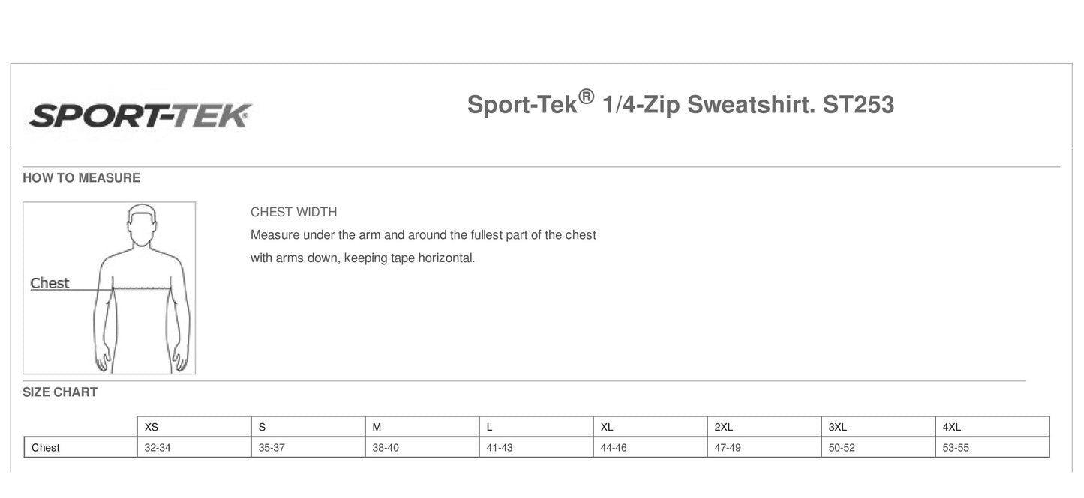Click the 35-37 chest measurement cell

click(272, 448)
